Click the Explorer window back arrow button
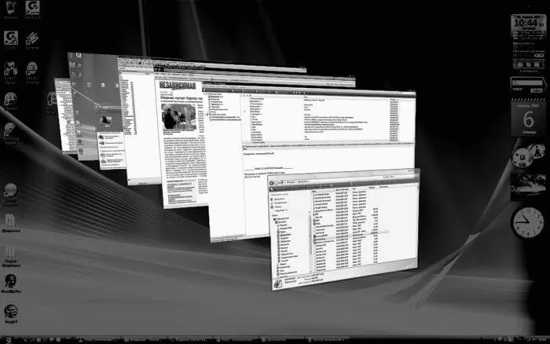Screen dimensions: 550x344 [x=272, y=183]
